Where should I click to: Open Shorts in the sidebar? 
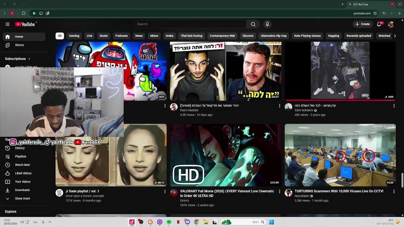pyautogui.click(x=24, y=45)
